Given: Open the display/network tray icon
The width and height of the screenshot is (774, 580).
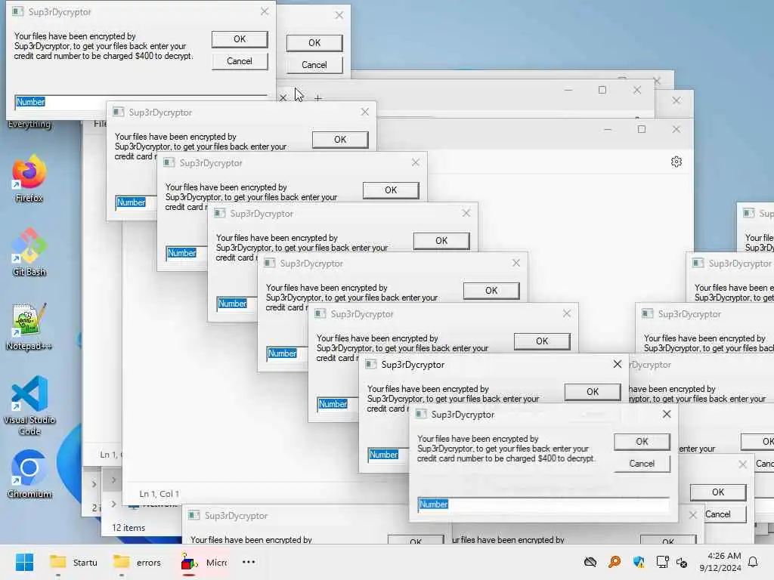Looking at the screenshot, I should point(662,562).
